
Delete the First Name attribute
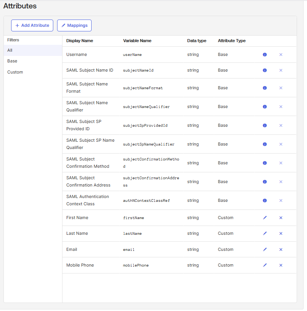point(281,218)
